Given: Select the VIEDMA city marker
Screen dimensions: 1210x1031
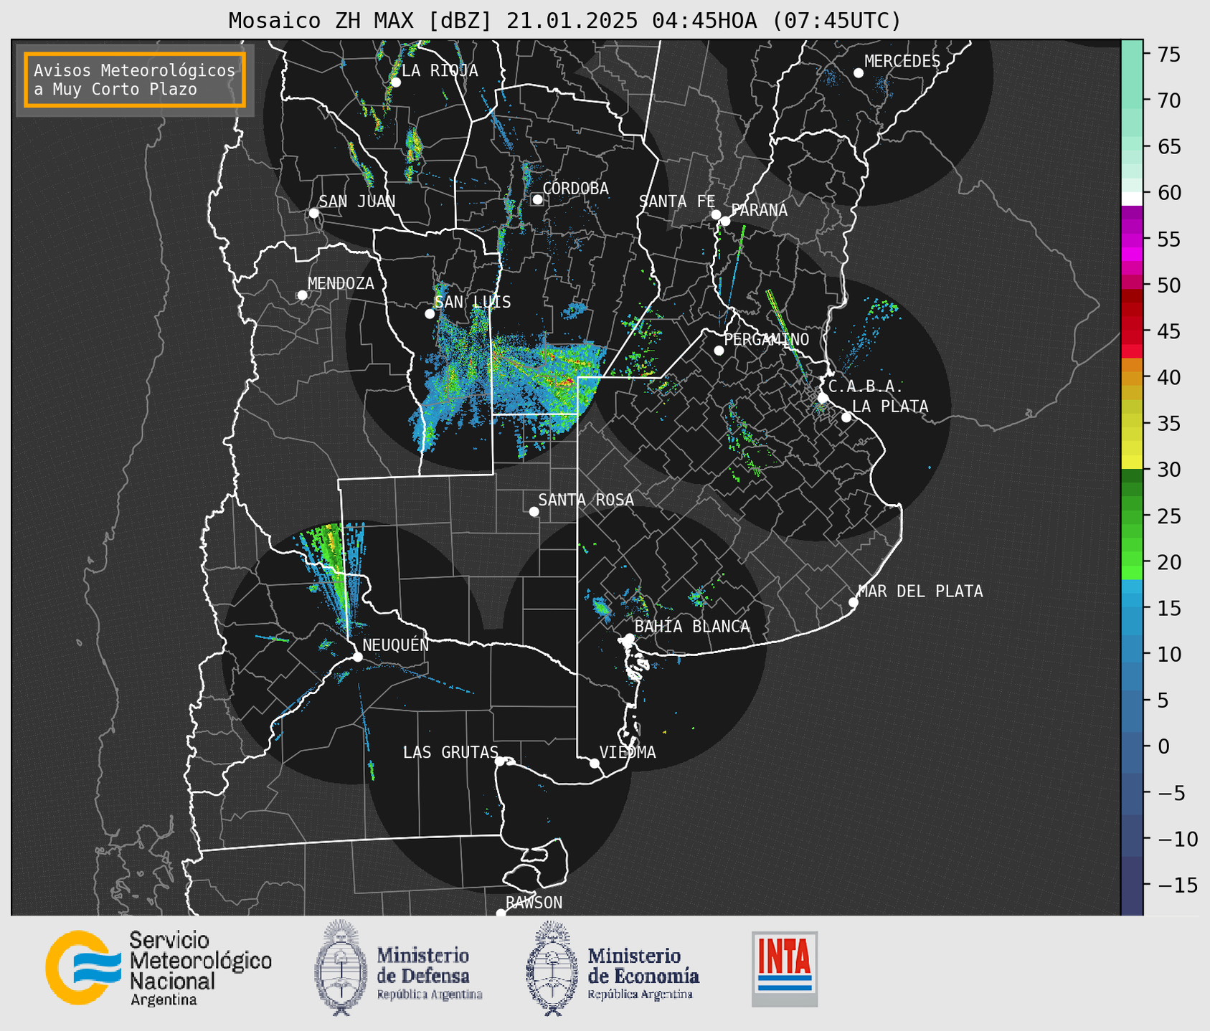Looking at the screenshot, I should coord(594,763).
